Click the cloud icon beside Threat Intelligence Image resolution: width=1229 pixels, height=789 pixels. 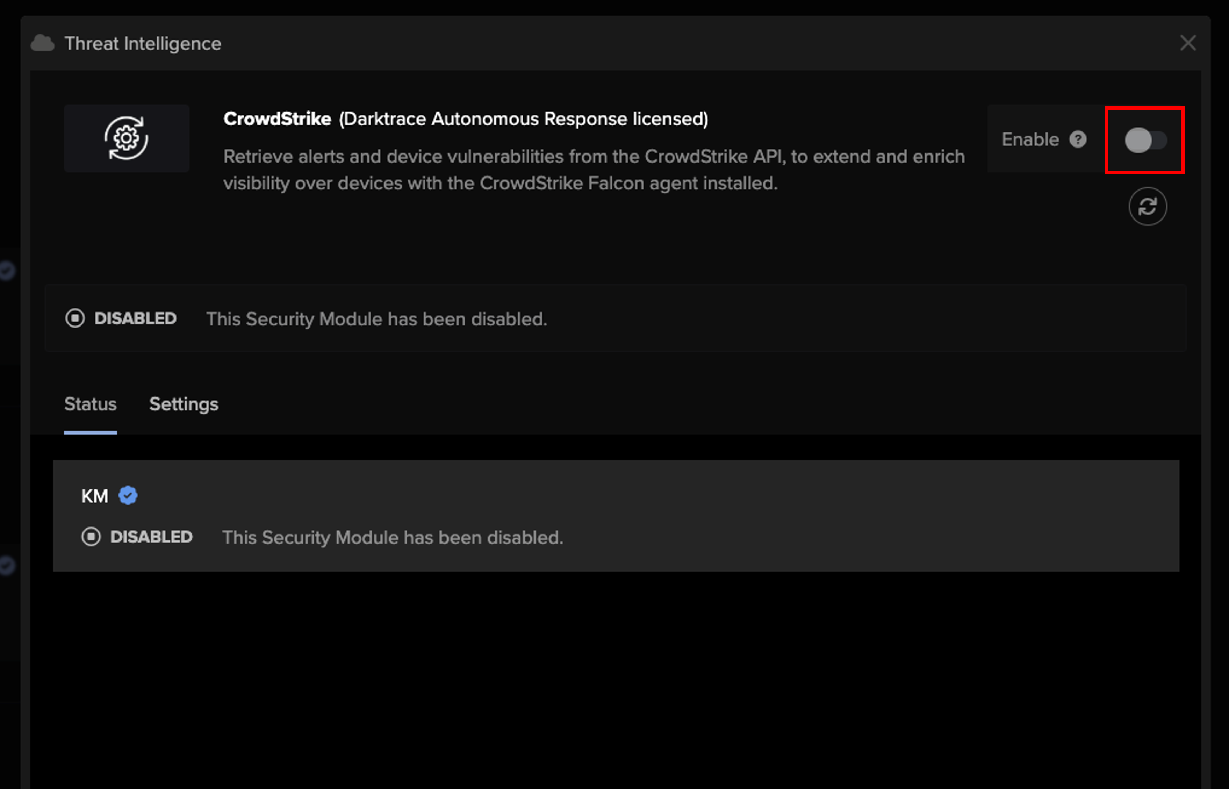point(43,44)
